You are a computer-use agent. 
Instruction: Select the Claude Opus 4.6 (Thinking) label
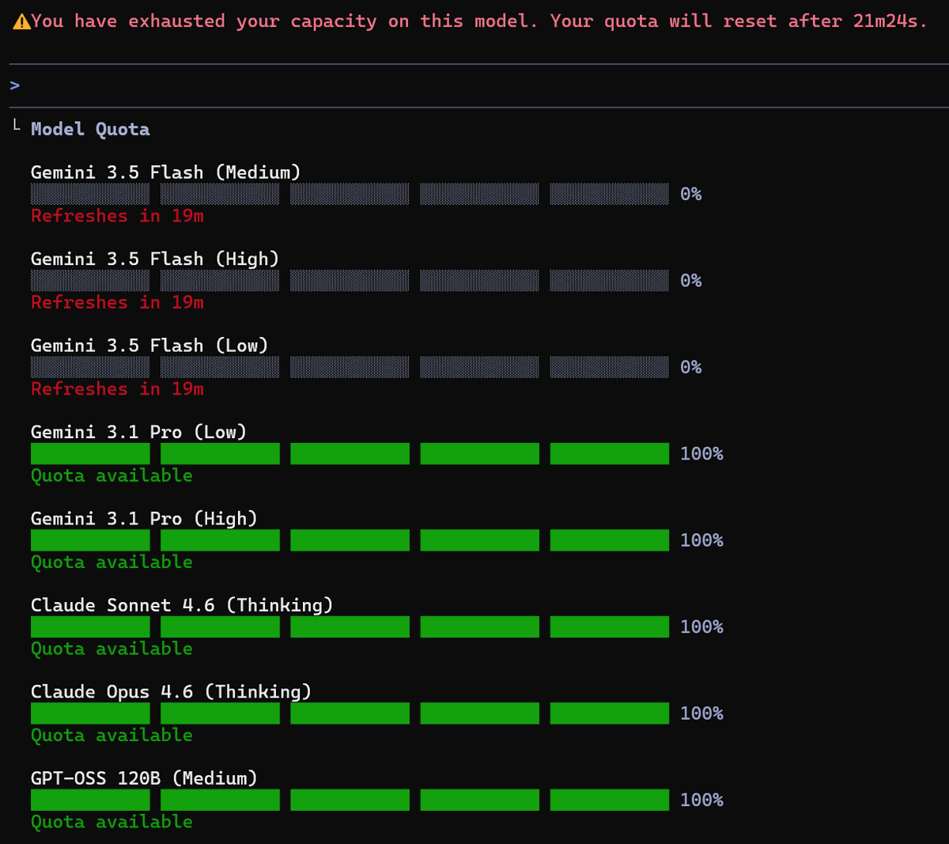(x=171, y=692)
